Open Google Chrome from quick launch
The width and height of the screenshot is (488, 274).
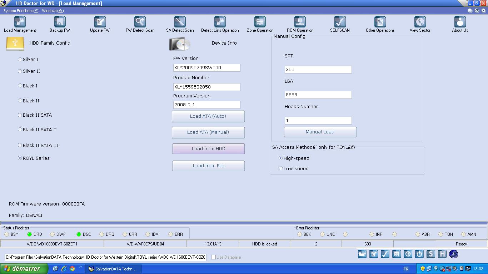coord(72,269)
